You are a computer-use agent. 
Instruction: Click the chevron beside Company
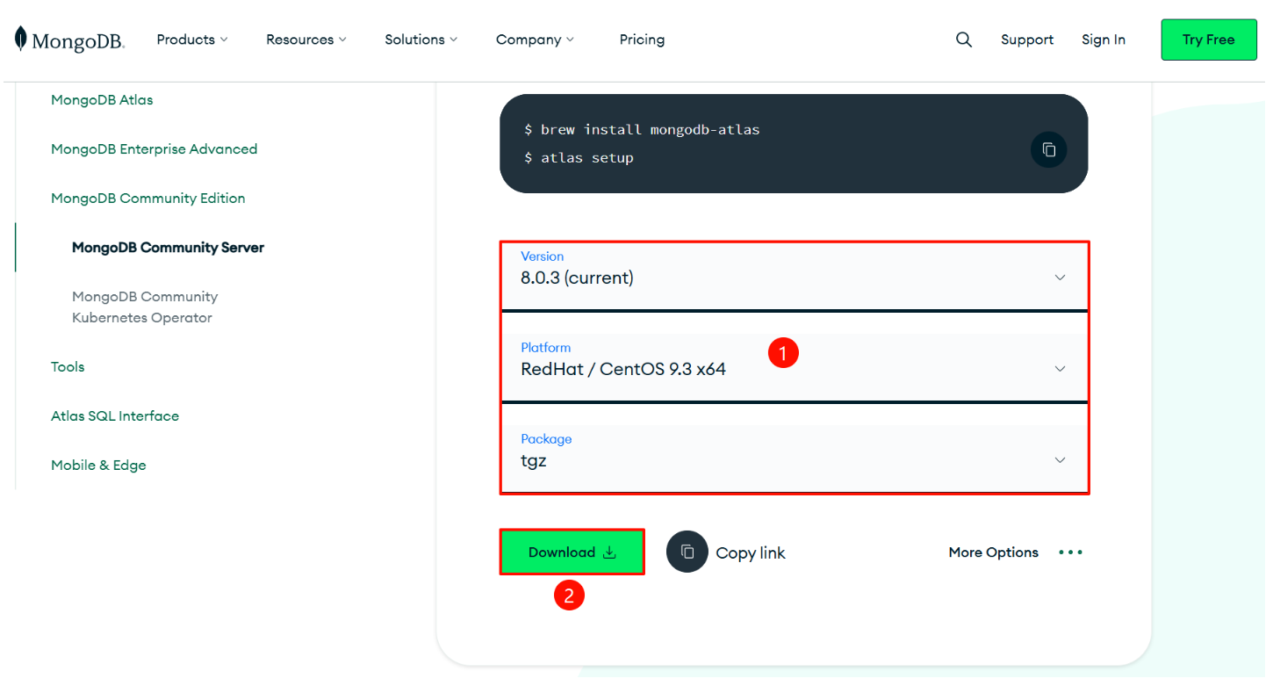pos(570,40)
